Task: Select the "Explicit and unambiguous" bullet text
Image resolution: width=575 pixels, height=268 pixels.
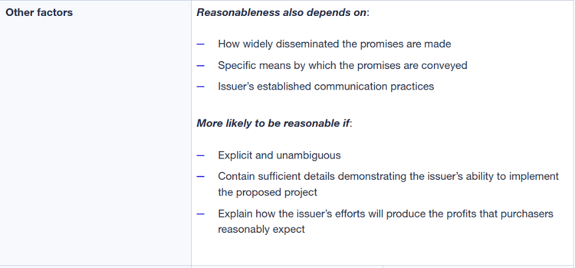Action: 279,155
